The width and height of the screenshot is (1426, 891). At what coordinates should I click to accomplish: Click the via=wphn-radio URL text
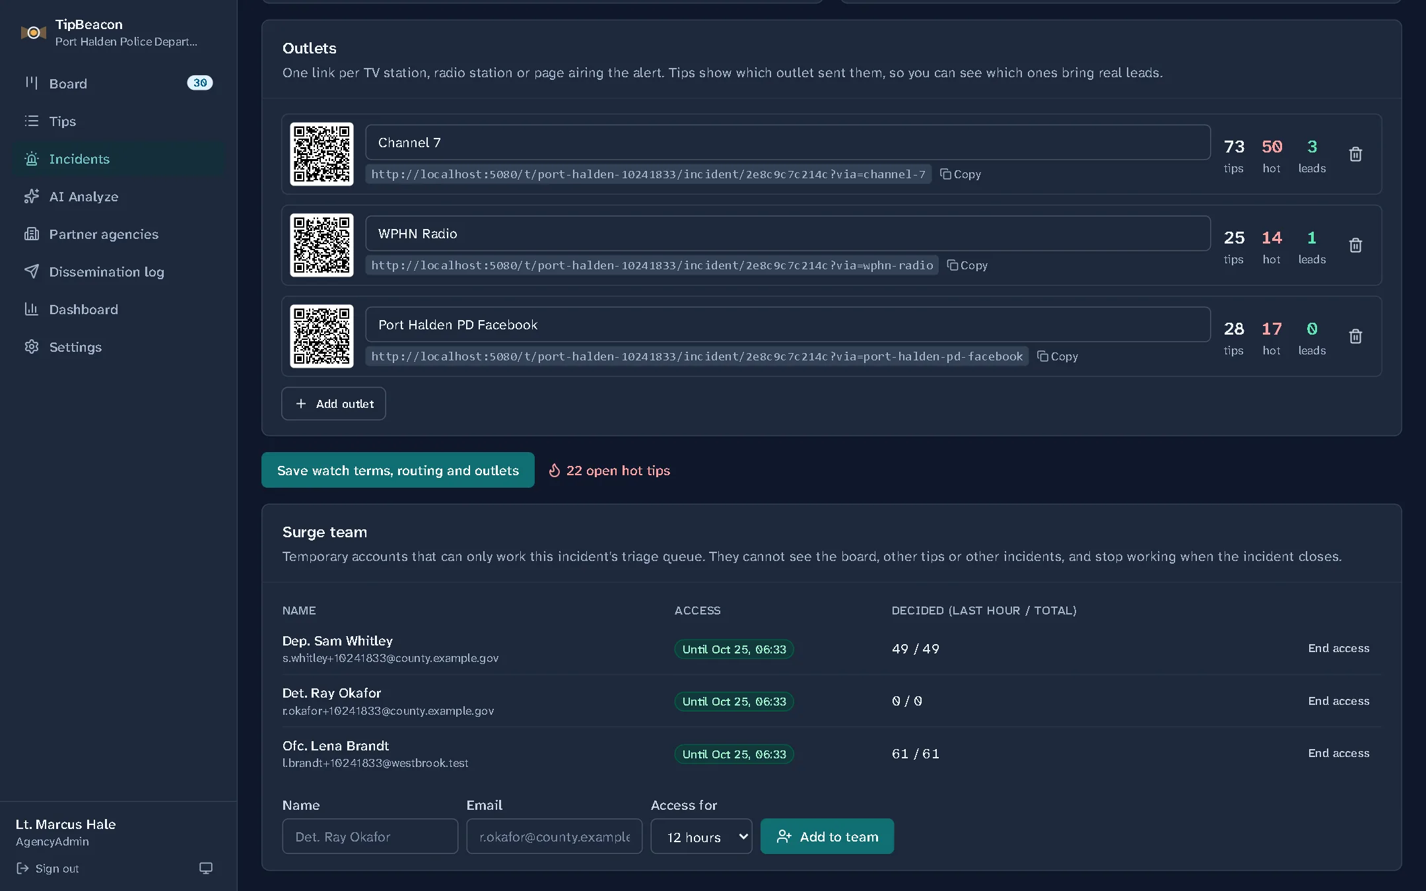click(652, 265)
